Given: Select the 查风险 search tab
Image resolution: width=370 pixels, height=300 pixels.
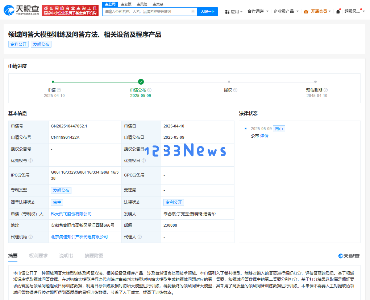Looking at the screenshot, I should 142,4.
